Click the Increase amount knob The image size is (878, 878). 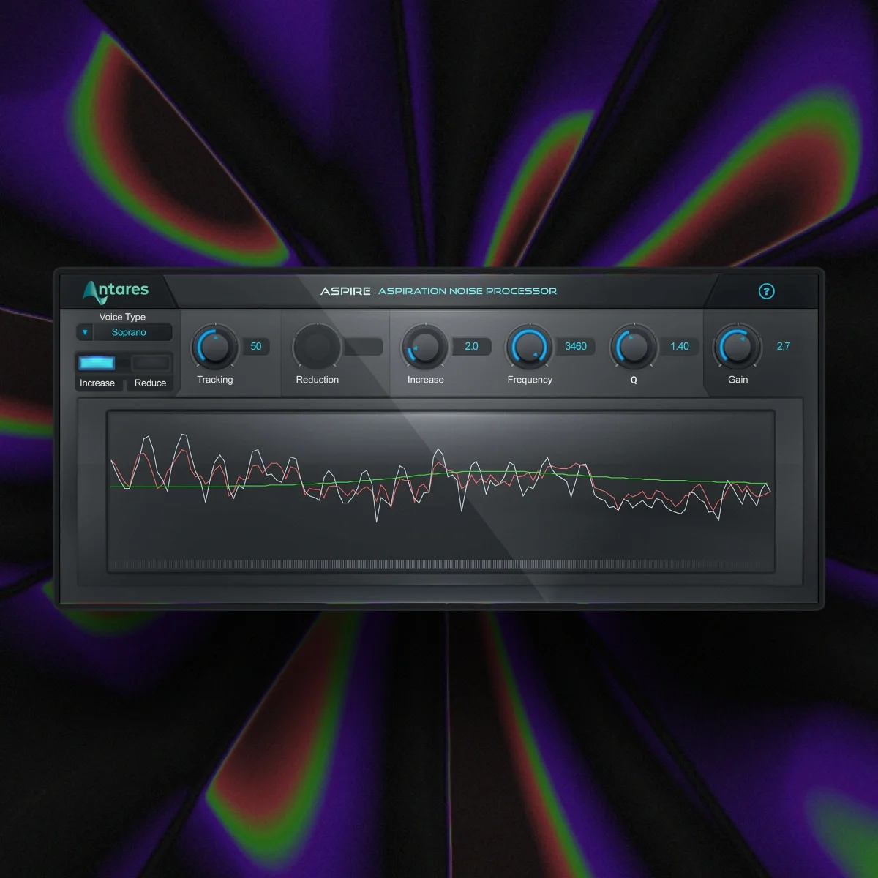coord(425,347)
